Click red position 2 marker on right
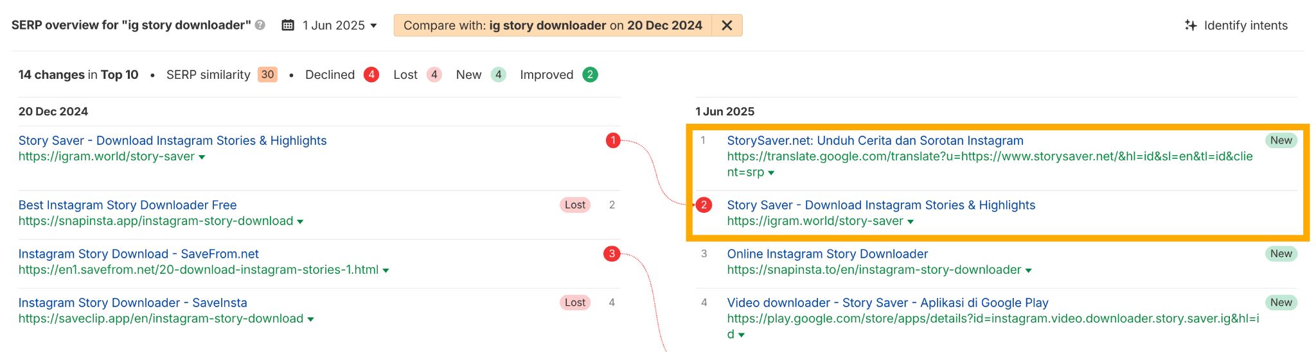The height and width of the screenshot is (352, 1316). (704, 205)
